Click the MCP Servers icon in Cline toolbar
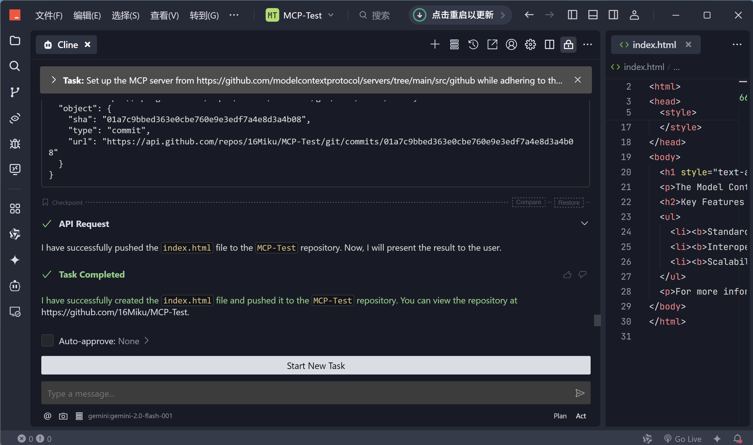 [x=454, y=45]
